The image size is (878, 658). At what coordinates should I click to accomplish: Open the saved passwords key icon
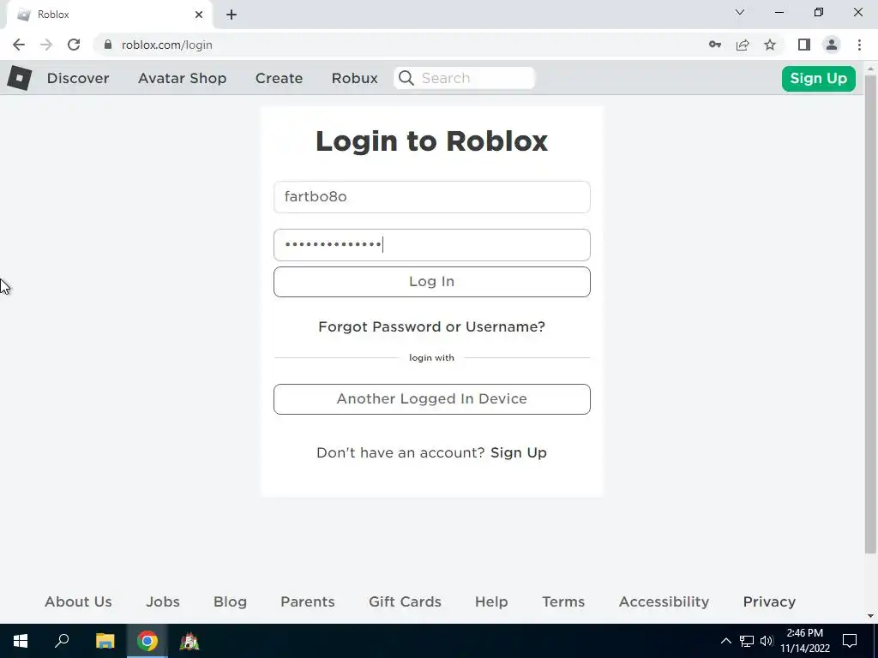pyautogui.click(x=715, y=45)
